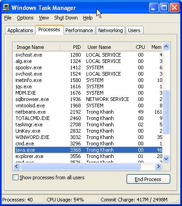Click the horizontal scrollbar left arrow
The image size is (182, 206).
pyautogui.click(x=17, y=167)
